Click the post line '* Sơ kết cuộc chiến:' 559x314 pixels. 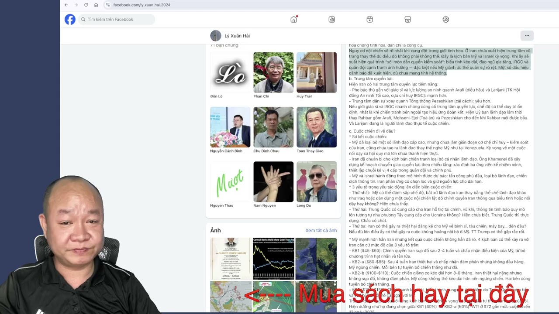368,137
